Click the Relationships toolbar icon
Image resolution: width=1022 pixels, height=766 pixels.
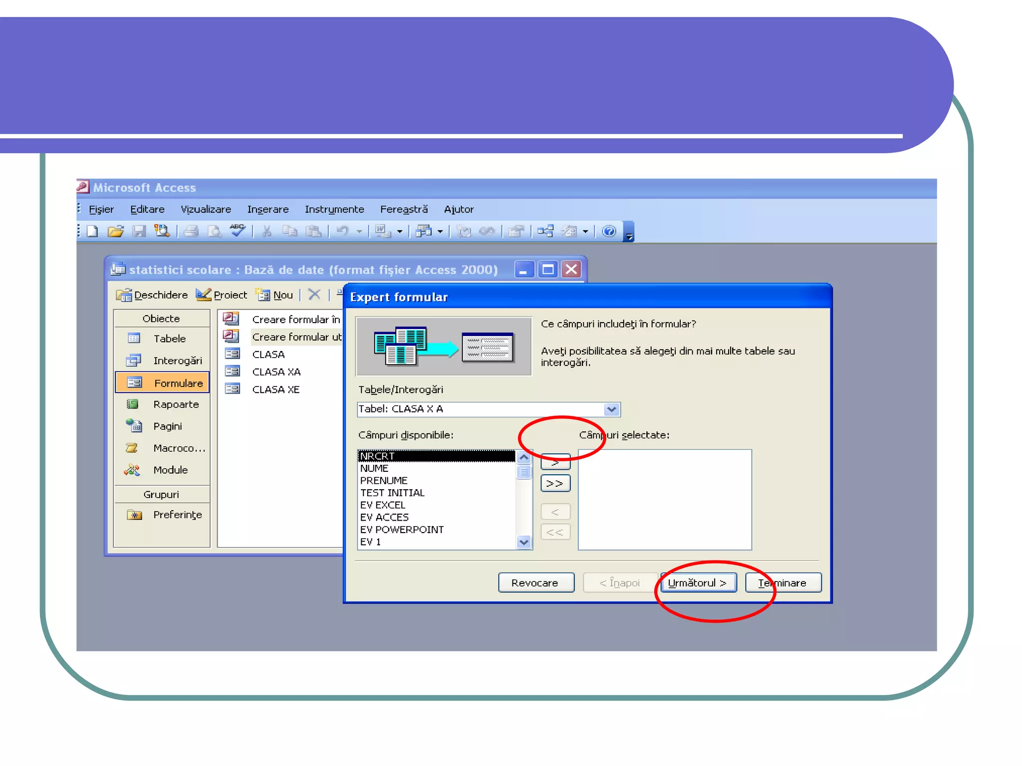click(x=545, y=231)
